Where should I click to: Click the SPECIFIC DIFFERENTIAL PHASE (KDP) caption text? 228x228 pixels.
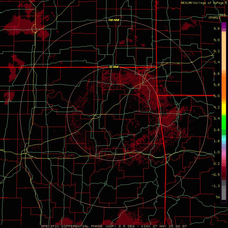click(x=79, y=226)
